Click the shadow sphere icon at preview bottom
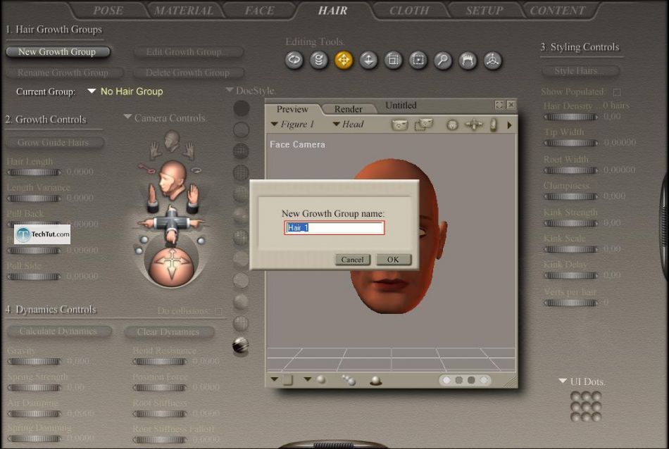The height and width of the screenshot is (449, 669). (375, 380)
